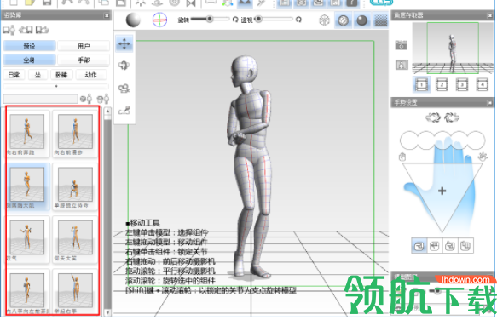The image size is (497, 320).
Task: Click the wireframe cube icon in view toolbar
Action: click(324, 20)
